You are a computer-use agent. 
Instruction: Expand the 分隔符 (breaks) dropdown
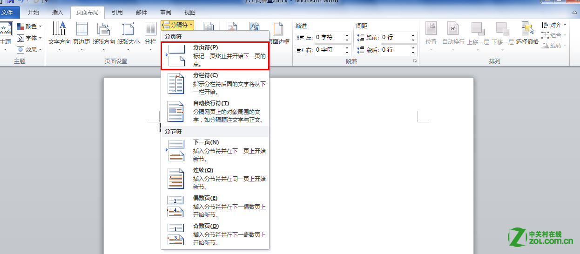[177, 25]
